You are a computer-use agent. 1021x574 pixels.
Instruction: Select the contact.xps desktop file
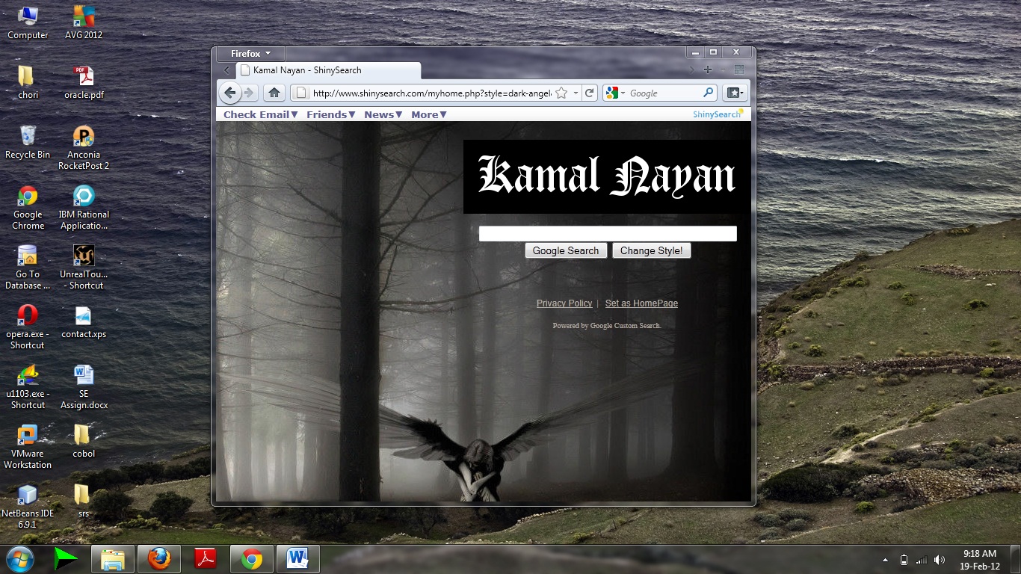pyautogui.click(x=84, y=321)
